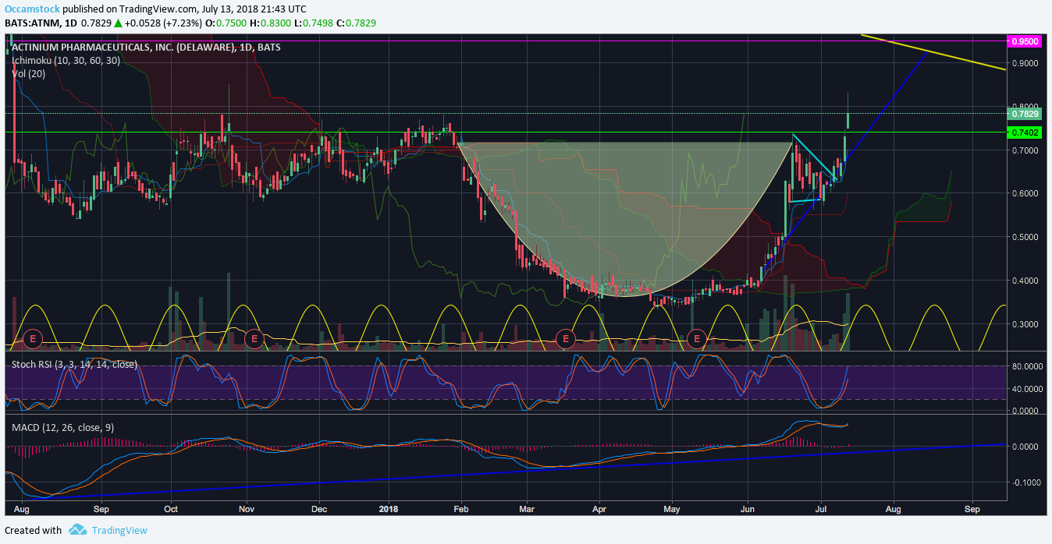Select the Stoch RSI indicator label

point(74,364)
